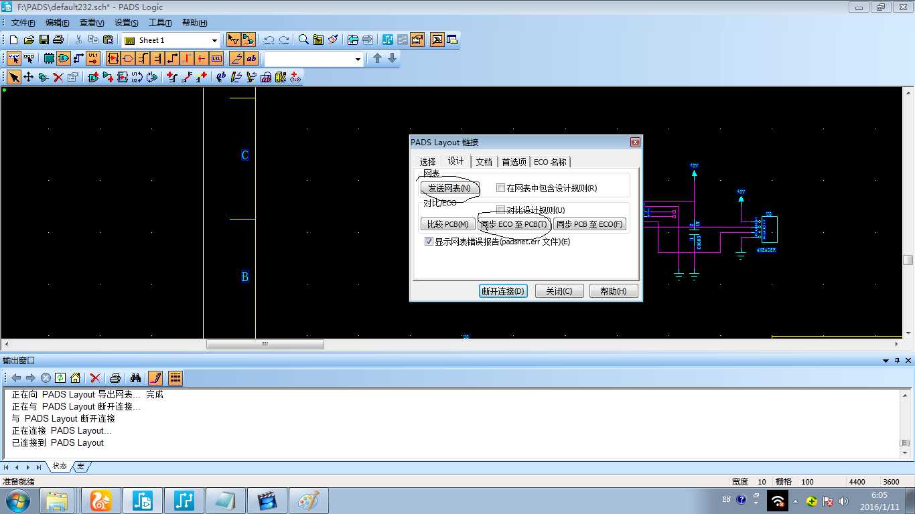
Task: Click the output window Refresh icon
Action: [x=60, y=378]
